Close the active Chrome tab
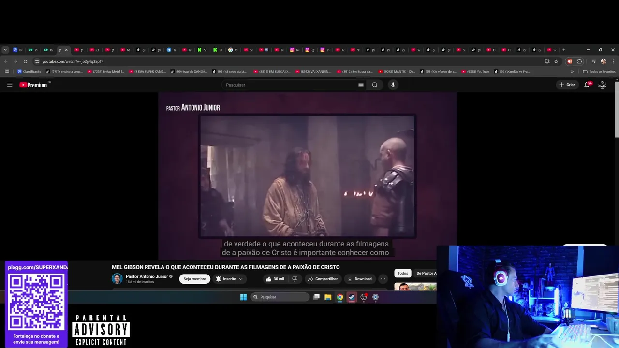 point(66,50)
